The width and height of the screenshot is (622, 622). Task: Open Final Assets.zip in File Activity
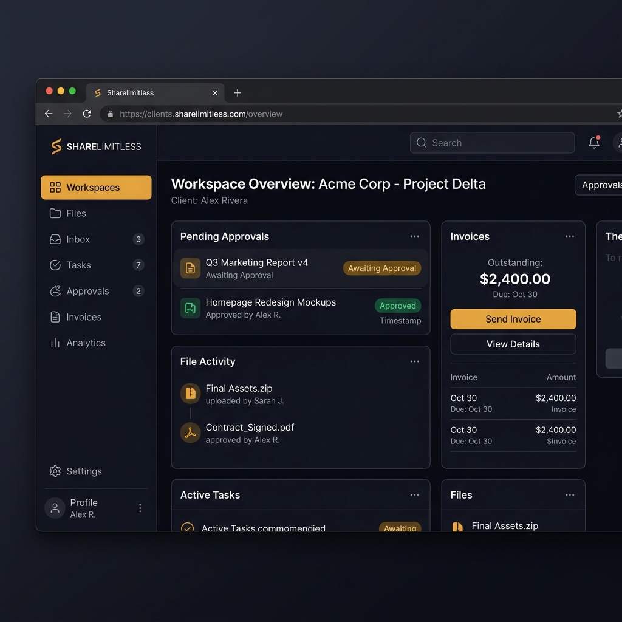click(239, 388)
